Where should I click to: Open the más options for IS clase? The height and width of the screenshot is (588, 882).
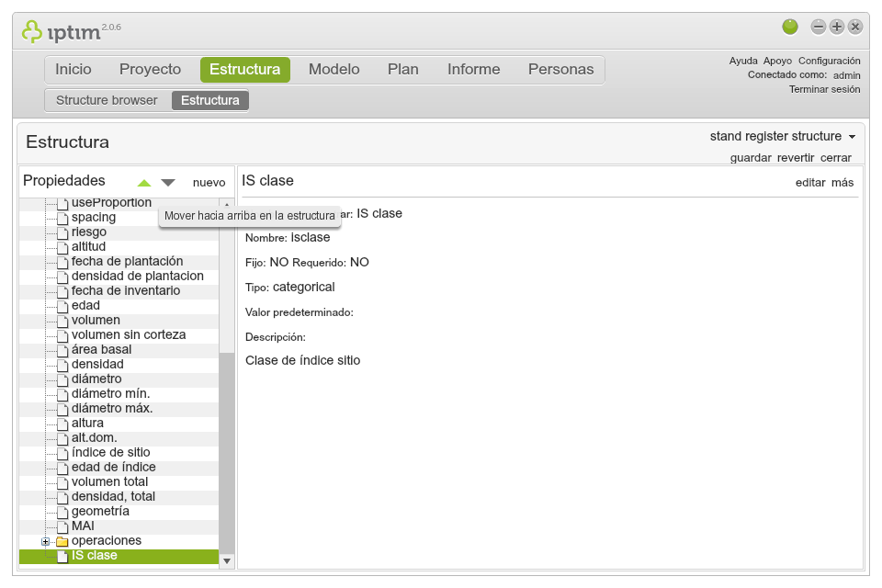pos(844,183)
